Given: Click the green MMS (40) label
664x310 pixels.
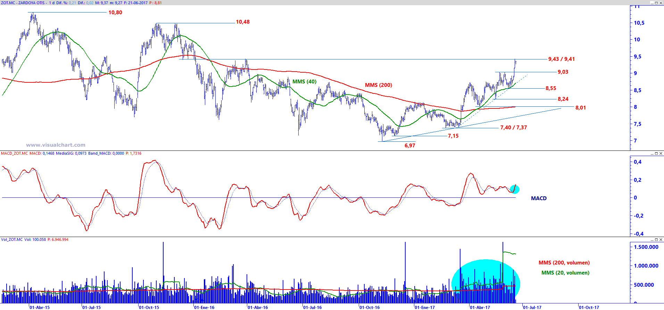Looking at the screenshot, I should (x=305, y=82).
